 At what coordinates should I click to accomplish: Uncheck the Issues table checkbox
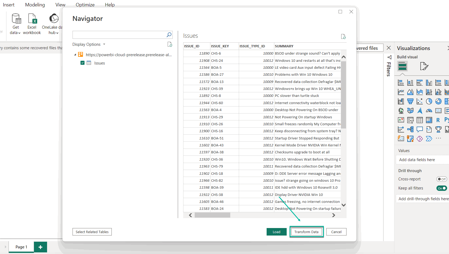point(83,63)
